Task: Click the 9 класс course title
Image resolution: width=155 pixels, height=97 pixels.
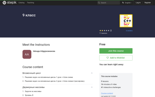Action: [29, 15]
